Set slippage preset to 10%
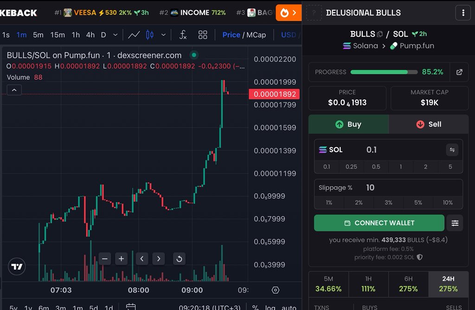 coord(448,202)
